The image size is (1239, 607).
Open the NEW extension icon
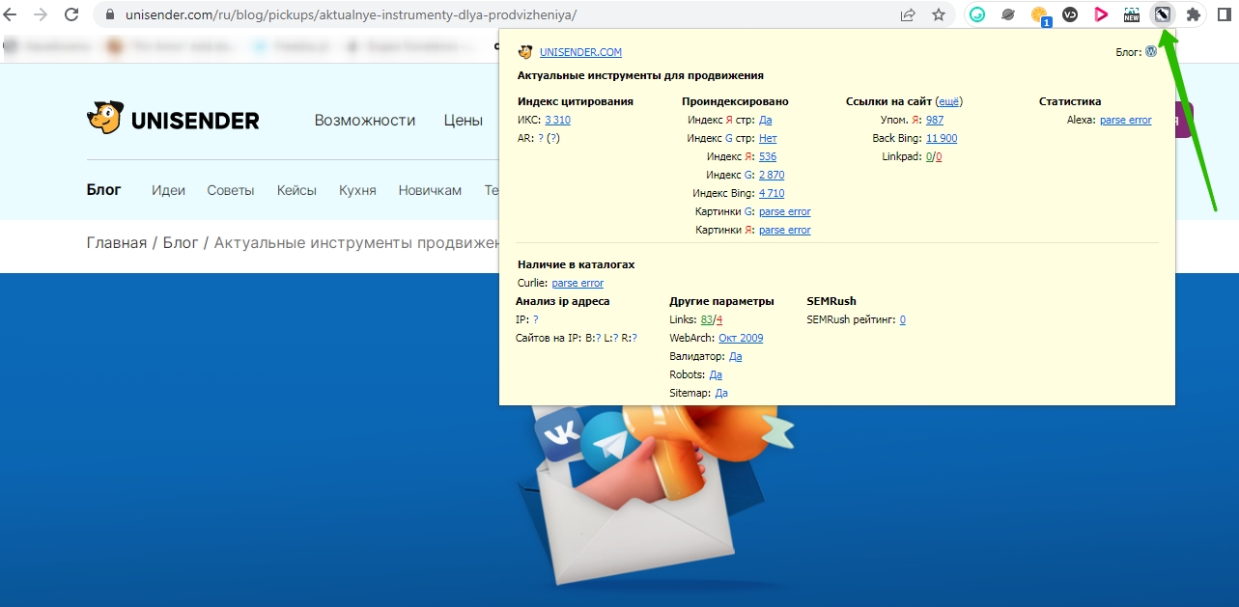coord(1132,14)
